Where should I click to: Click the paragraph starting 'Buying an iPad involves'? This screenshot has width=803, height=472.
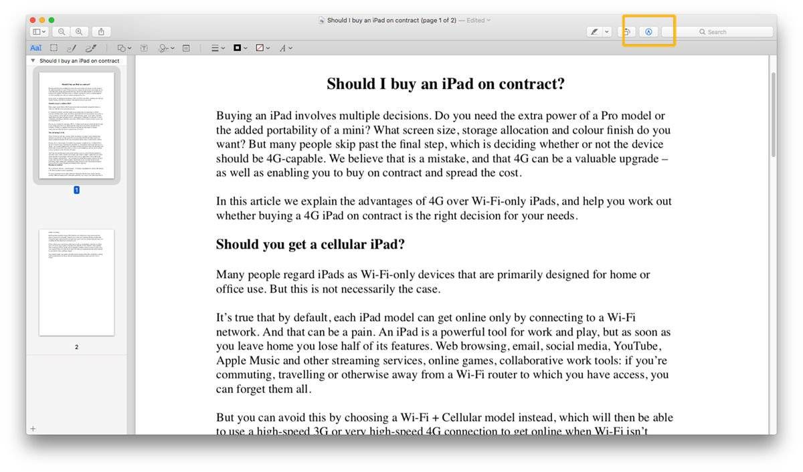coord(444,144)
